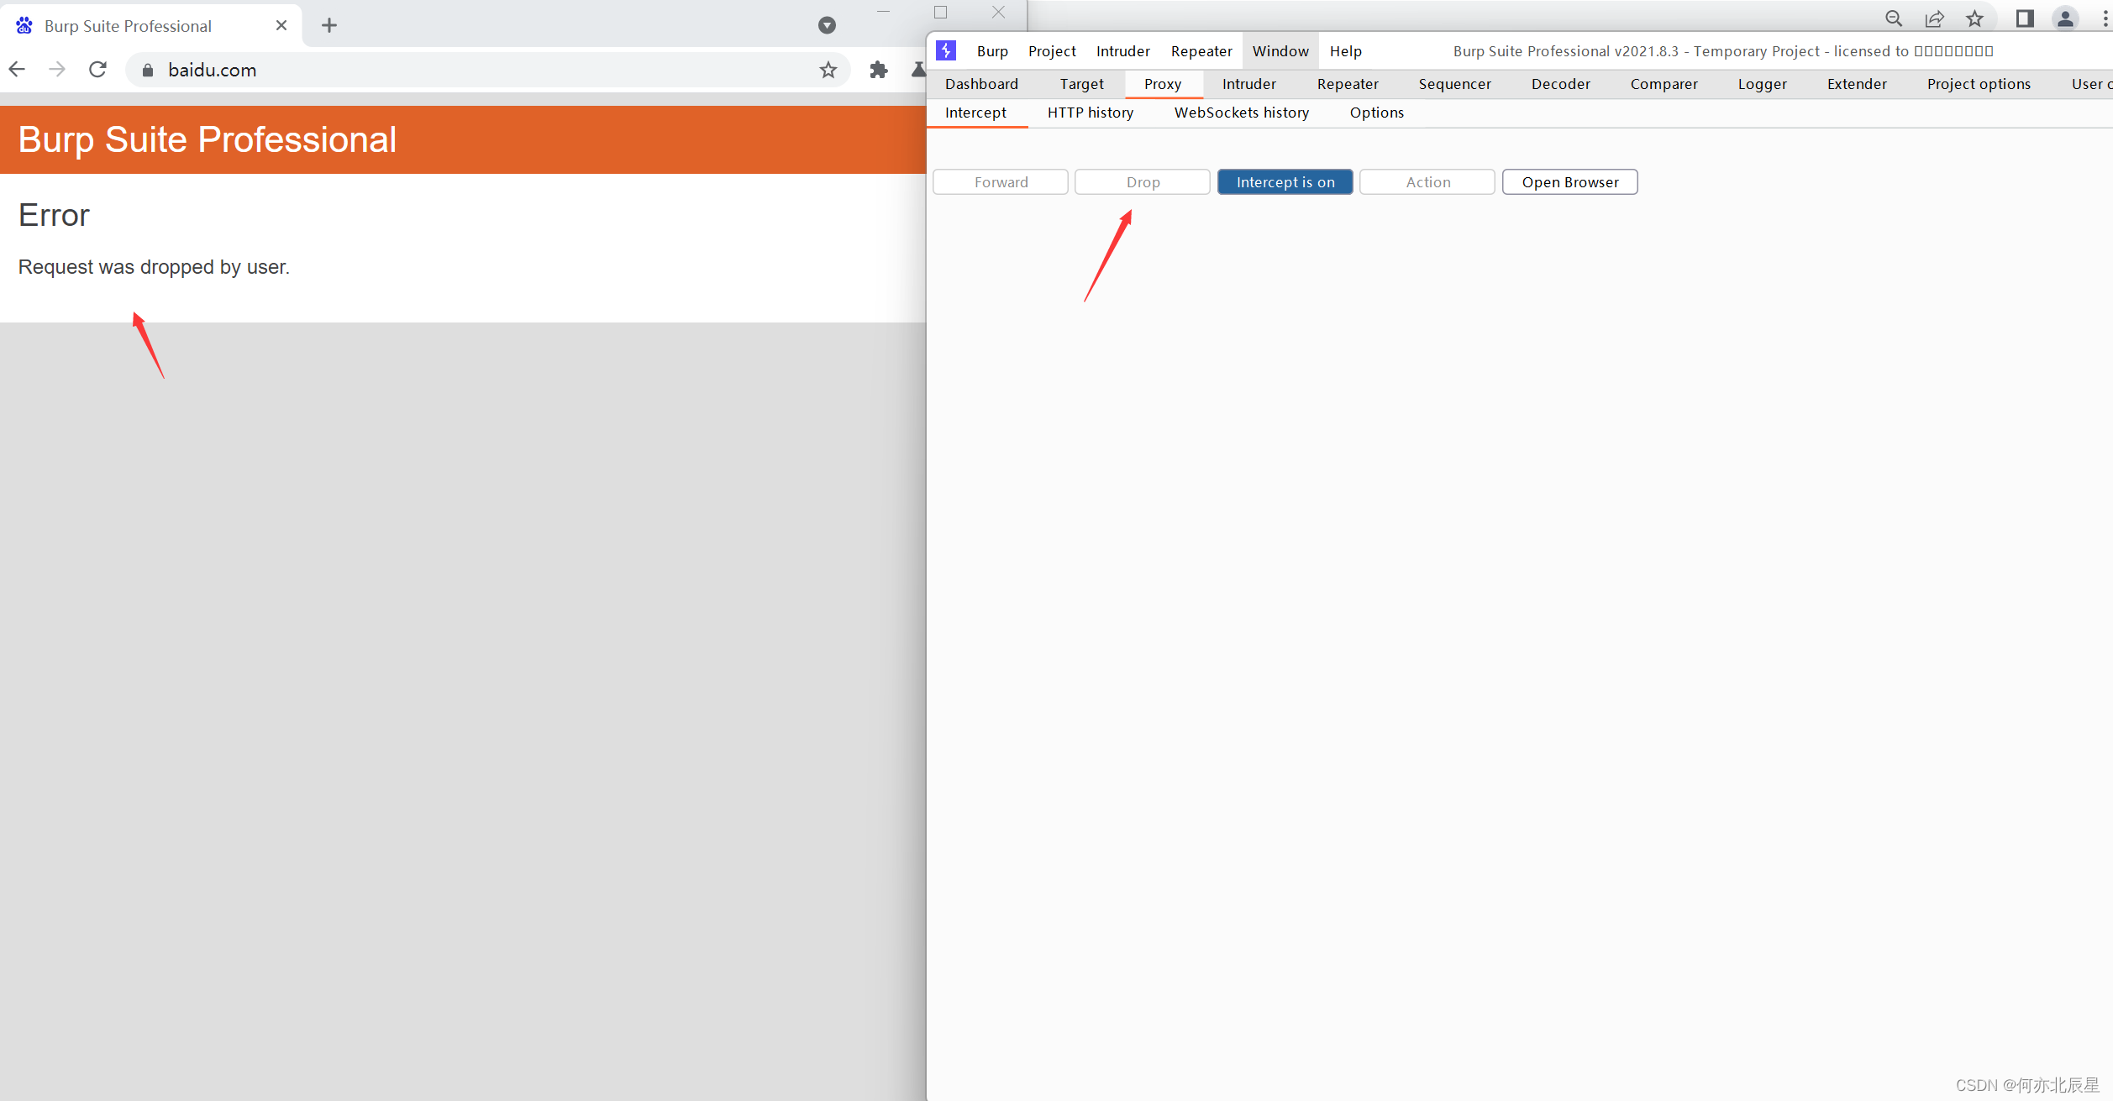Screen dimensions: 2113x1101
Task: Open the Decoder tab
Action: click(1560, 84)
